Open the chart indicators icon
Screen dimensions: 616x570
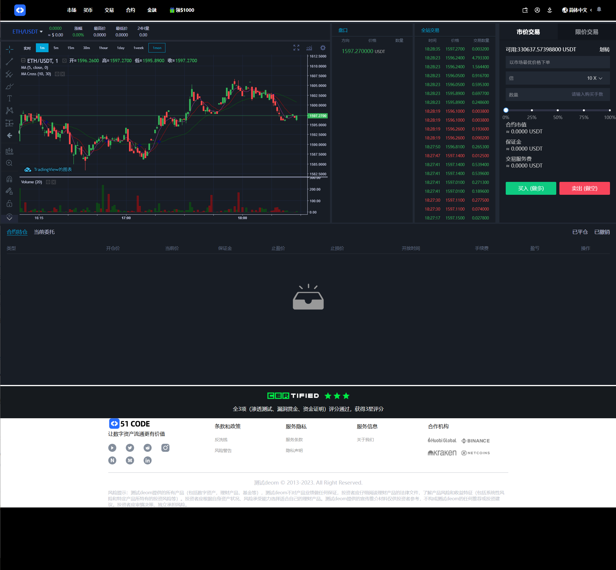(x=309, y=48)
